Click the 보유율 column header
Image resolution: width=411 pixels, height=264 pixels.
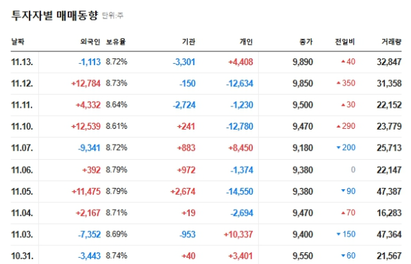click(x=116, y=42)
